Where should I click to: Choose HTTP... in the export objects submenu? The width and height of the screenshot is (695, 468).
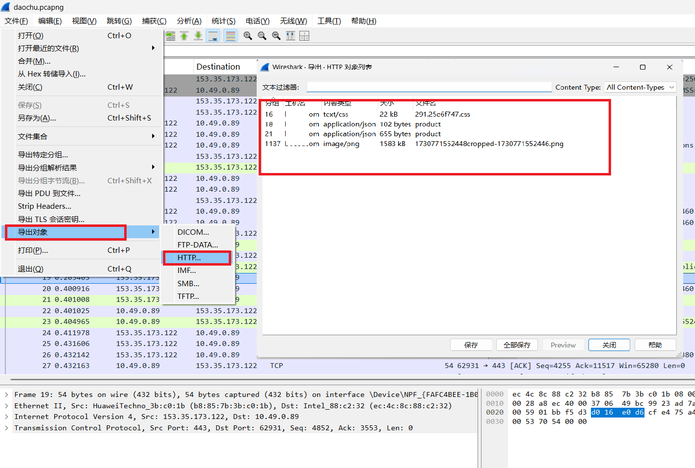click(196, 258)
